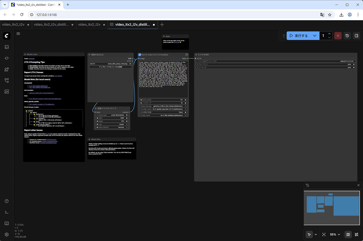Open the settings gear in sidebar
The image size is (363, 241).
click(x=7, y=234)
